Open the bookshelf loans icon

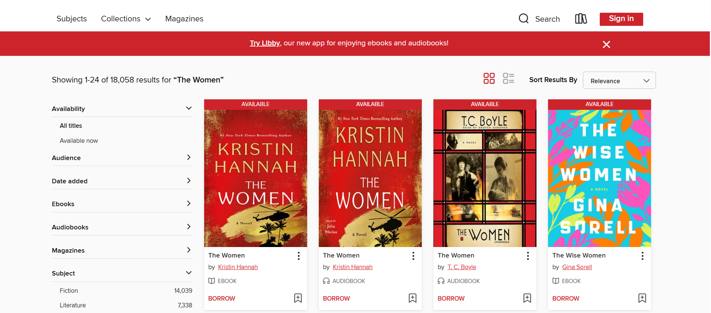coord(581,19)
